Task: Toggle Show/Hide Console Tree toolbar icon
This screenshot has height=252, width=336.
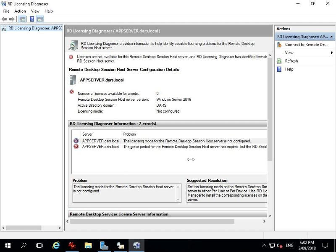Action: 22,19
